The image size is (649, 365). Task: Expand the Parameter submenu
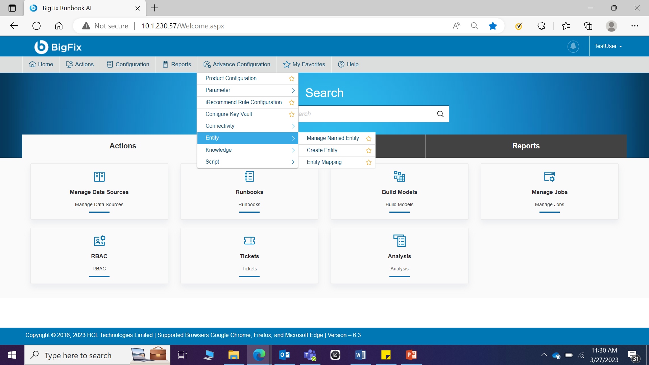248,90
